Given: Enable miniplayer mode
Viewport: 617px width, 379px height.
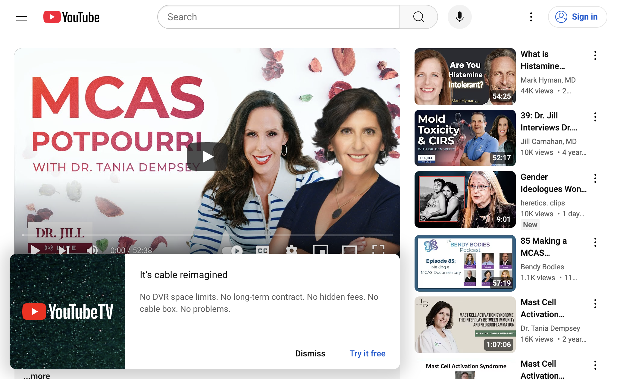Looking at the screenshot, I should pyautogui.click(x=321, y=249).
